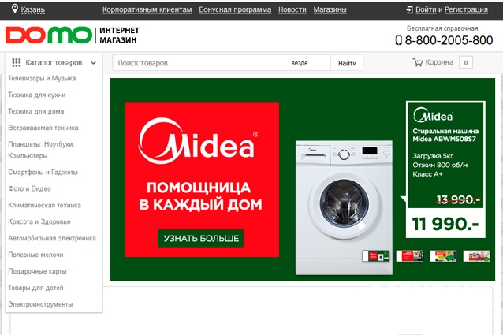Change city by clicking Казань
Image resolution: width=503 pixels, height=335 pixels.
[x=33, y=9]
